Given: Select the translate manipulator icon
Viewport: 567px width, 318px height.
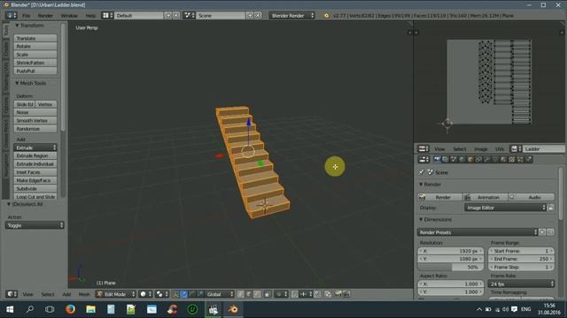Looking at the screenshot, I should tap(184, 294).
